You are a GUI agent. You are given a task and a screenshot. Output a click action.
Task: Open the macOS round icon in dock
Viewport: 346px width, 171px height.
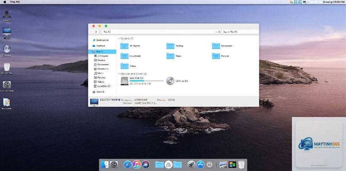point(168,165)
